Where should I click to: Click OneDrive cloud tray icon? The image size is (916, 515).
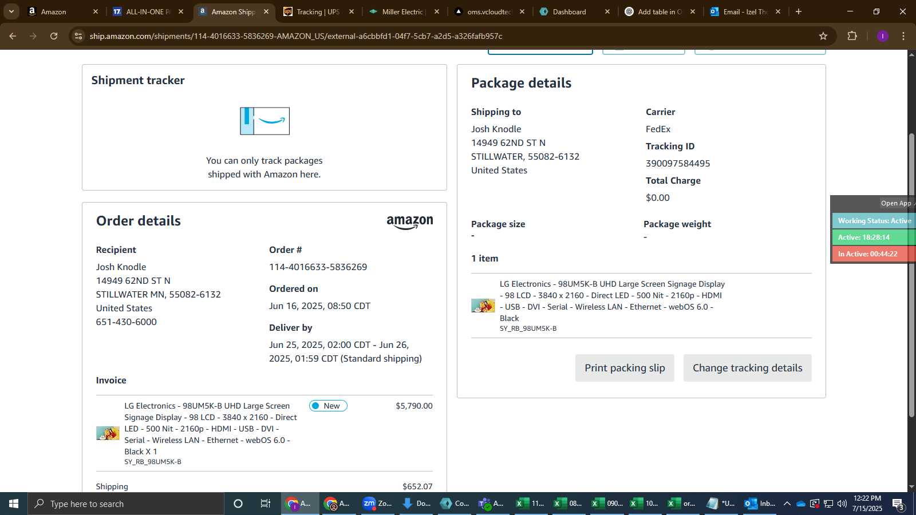(801, 504)
